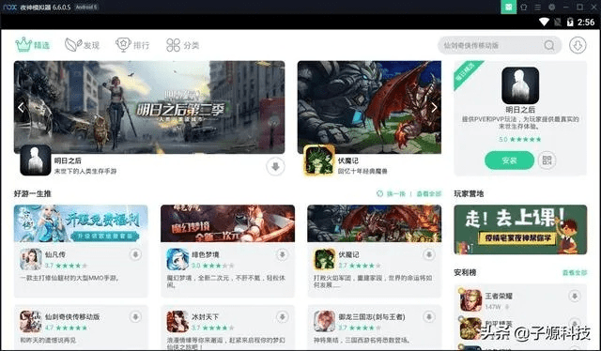Viewport: 601px width, 351px height.
Task: Download 伏魔记 from its list card
Action: point(429,254)
